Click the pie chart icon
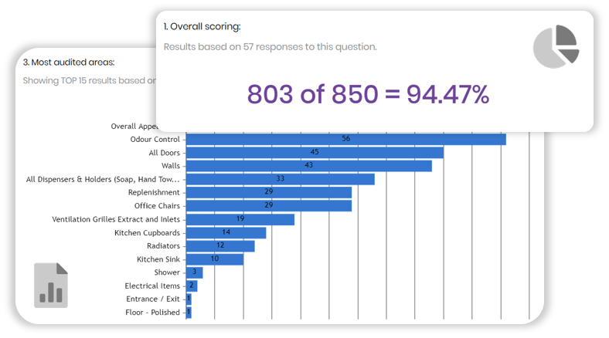 pyautogui.click(x=556, y=46)
